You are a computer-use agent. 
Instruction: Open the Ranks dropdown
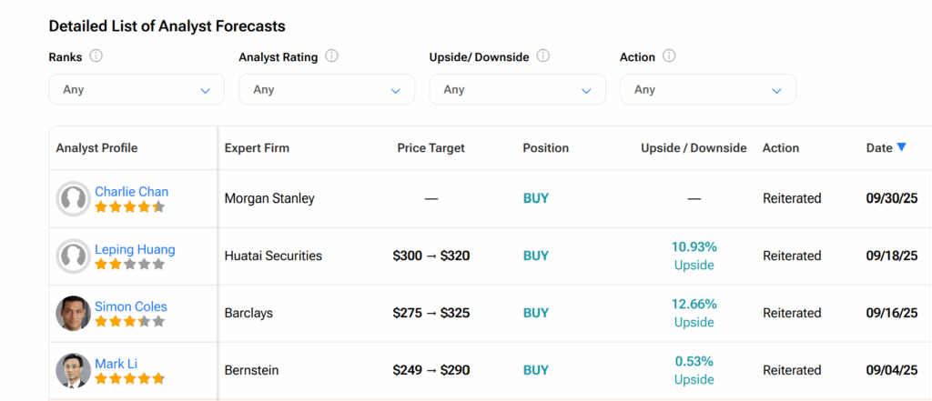coord(137,90)
